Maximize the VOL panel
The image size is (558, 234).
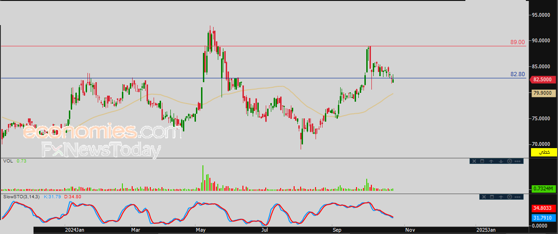click(x=482, y=161)
